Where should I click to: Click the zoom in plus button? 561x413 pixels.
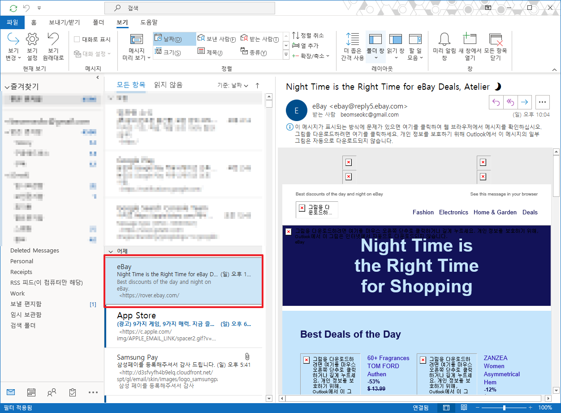(x=530, y=408)
